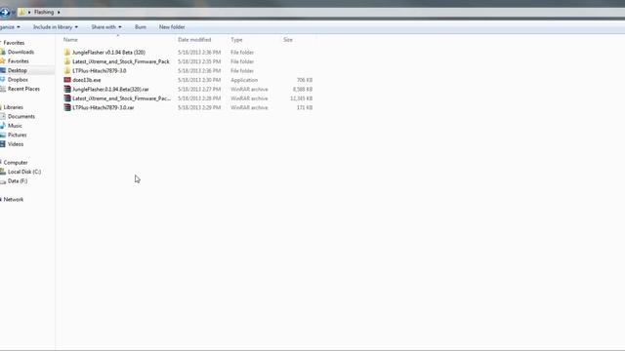Click the Downloads icon in Favorites
Viewport: 625px width, 351px height.
3,52
